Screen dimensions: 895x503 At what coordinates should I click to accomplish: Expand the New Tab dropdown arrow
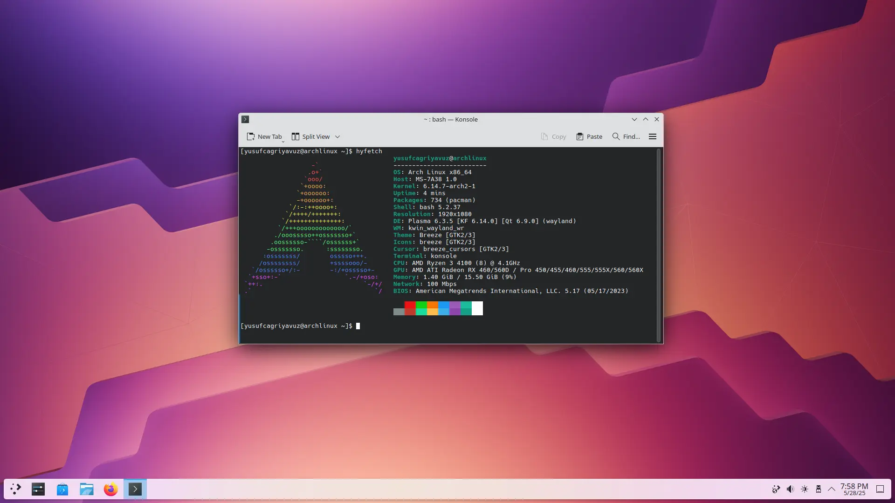[283, 141]
